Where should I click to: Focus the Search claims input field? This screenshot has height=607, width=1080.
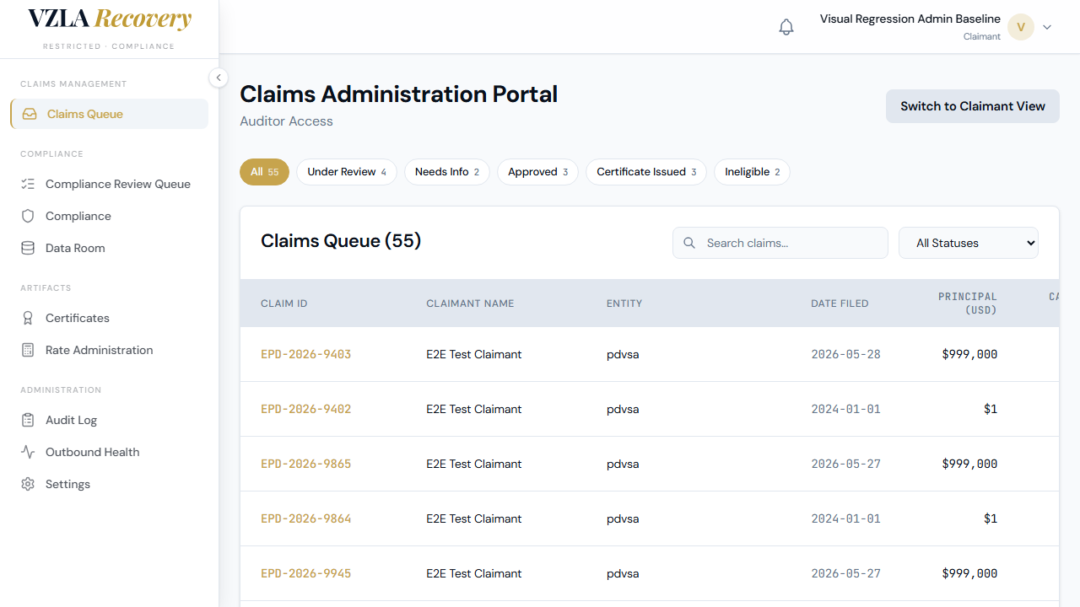pyautogui.click(x=780, y=243)
